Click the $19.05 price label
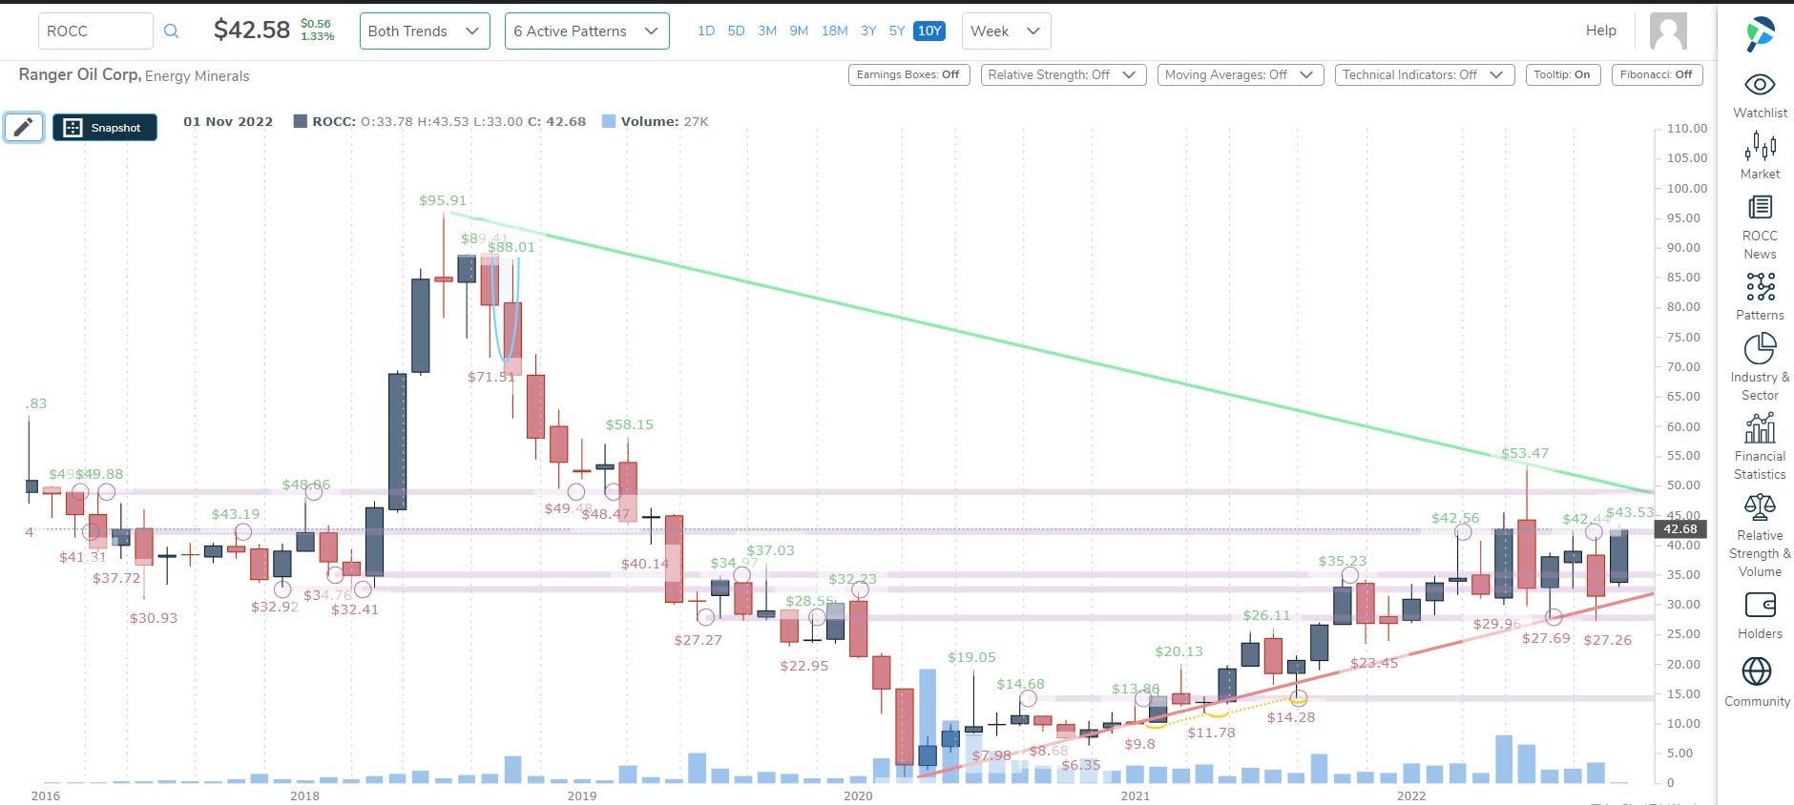 point(971,657)
